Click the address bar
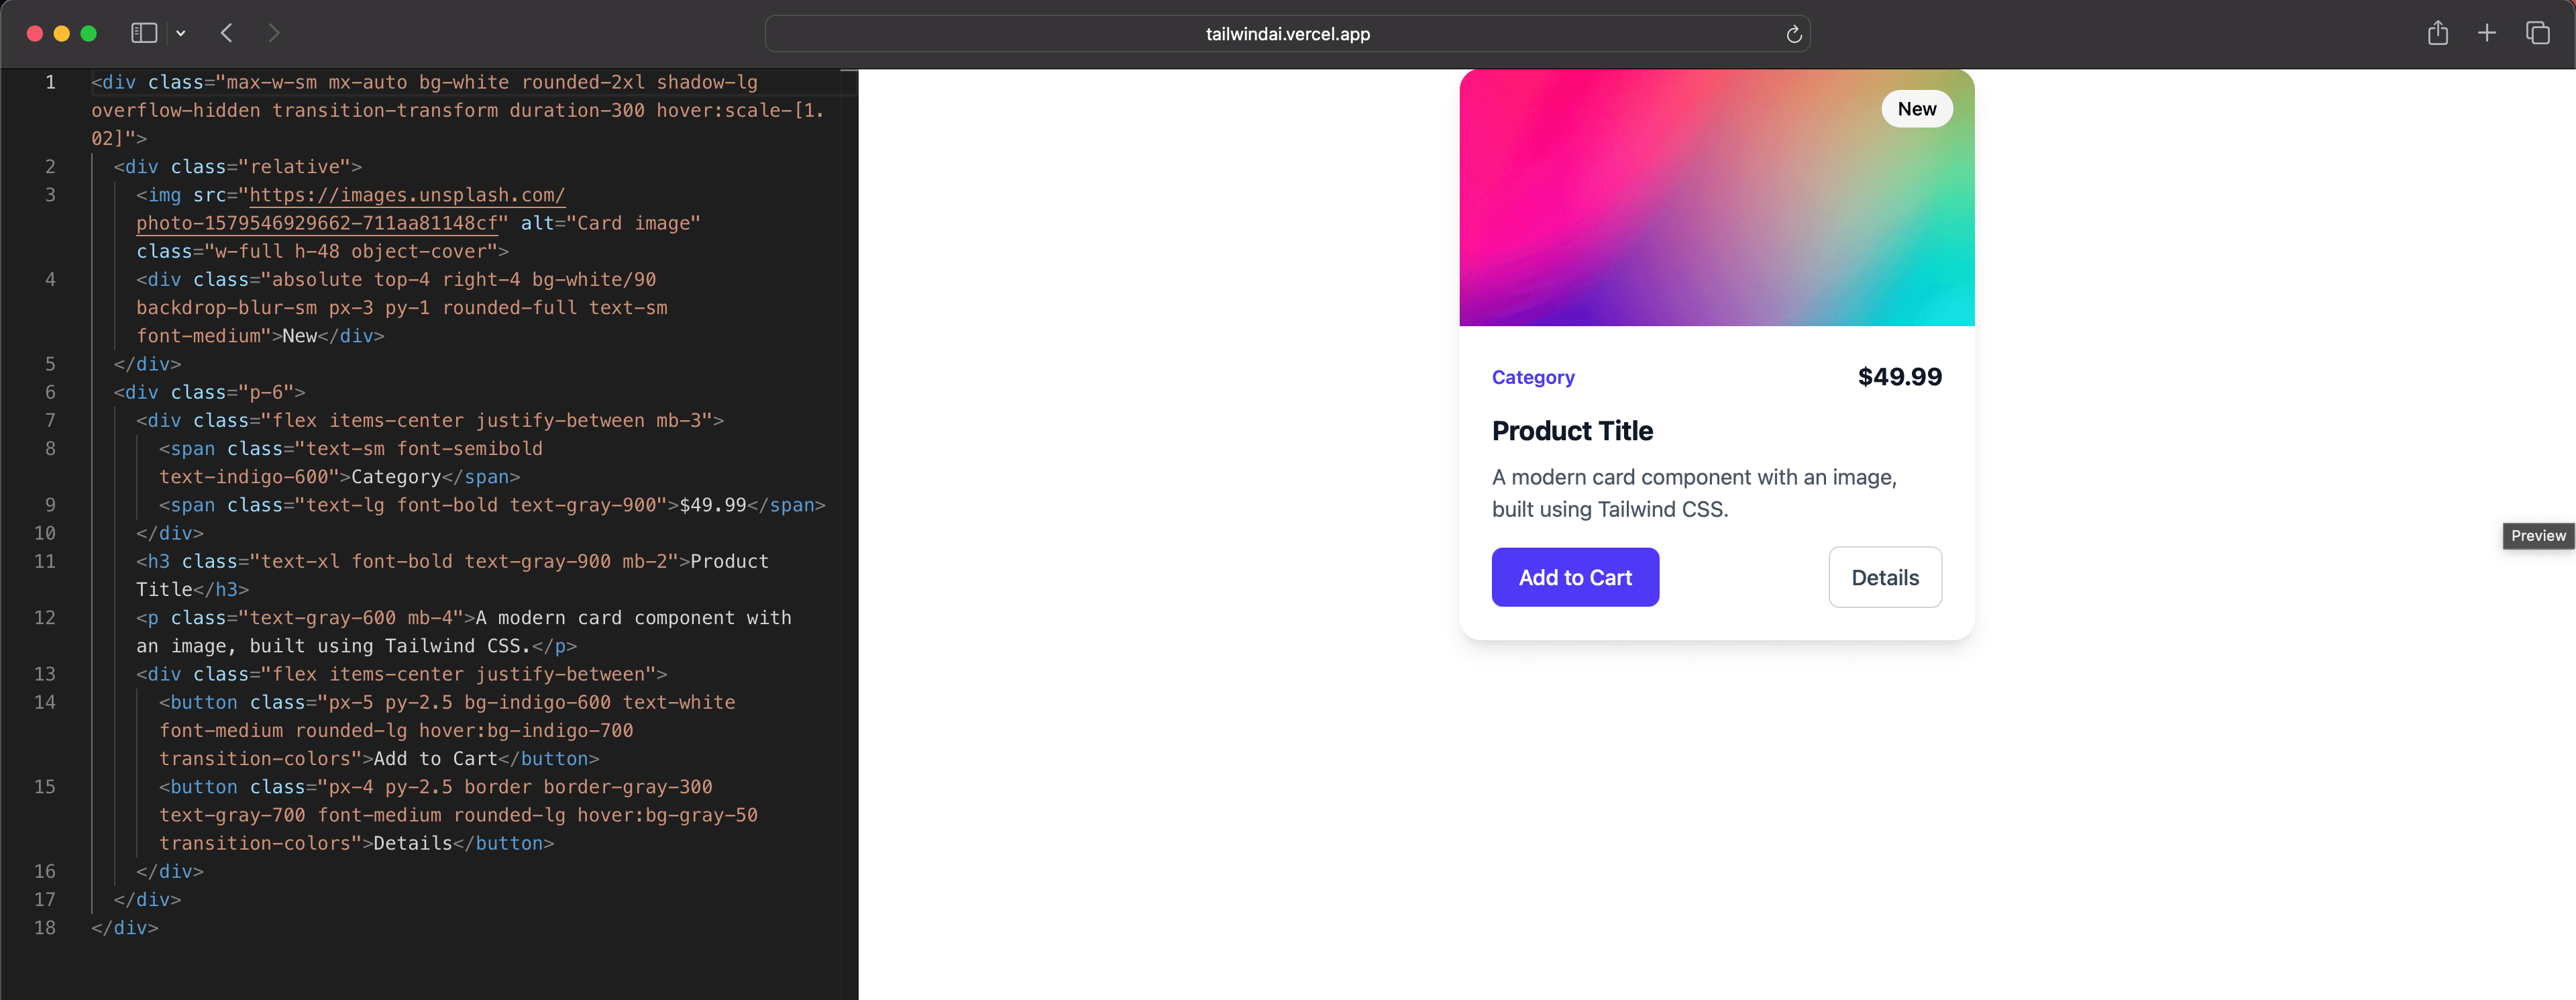 pos(1287,34)
